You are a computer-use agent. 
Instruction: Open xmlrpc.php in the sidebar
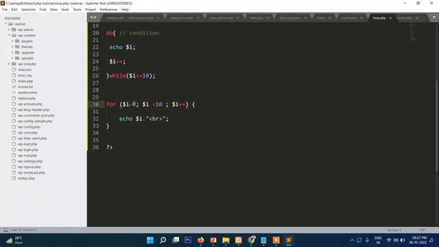tap(26, 178)
